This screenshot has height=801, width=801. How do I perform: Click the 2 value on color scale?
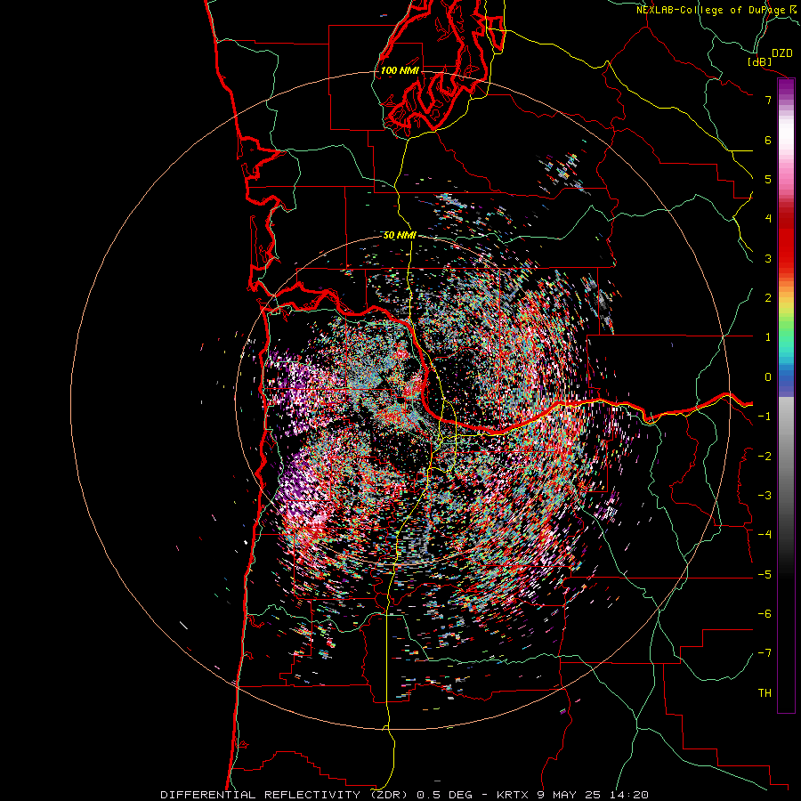pyautogui.click(x=768, y=298)
